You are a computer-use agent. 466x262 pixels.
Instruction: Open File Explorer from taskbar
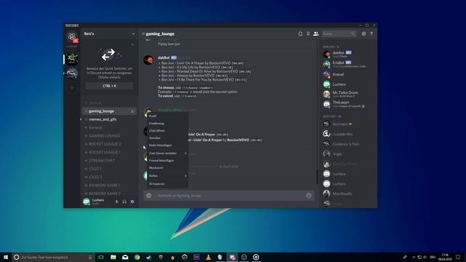(x=114, y=257)
